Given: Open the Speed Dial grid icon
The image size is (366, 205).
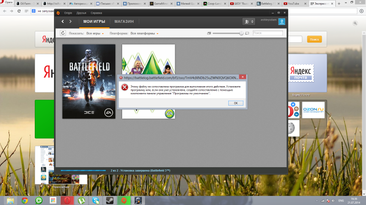Looking at the screenshot, I should point(27,11).
